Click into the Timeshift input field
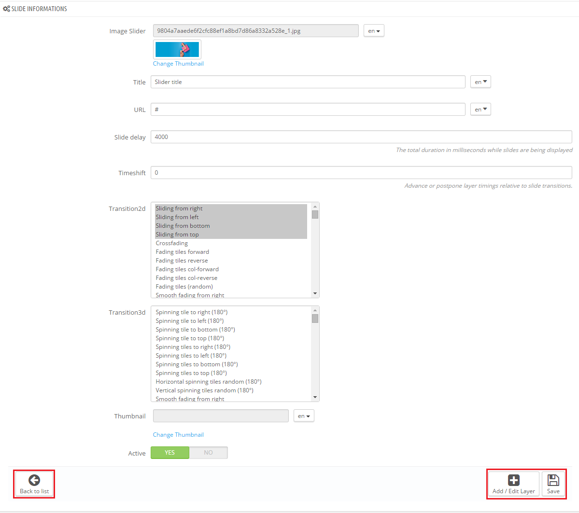This screenshot has width=579, height=513. [x=361, y=173]
